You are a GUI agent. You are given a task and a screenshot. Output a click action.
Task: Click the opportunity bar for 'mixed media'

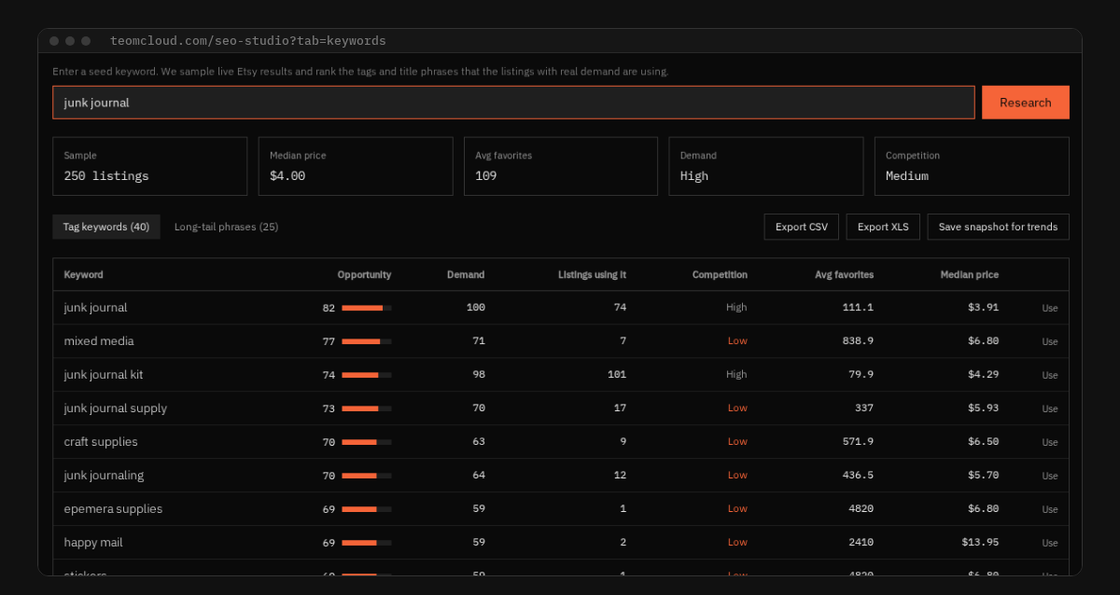click(x=367, y=341)
